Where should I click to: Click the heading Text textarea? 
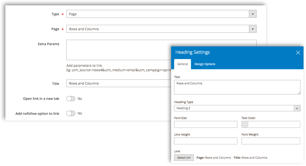click(x=237, y=87)
